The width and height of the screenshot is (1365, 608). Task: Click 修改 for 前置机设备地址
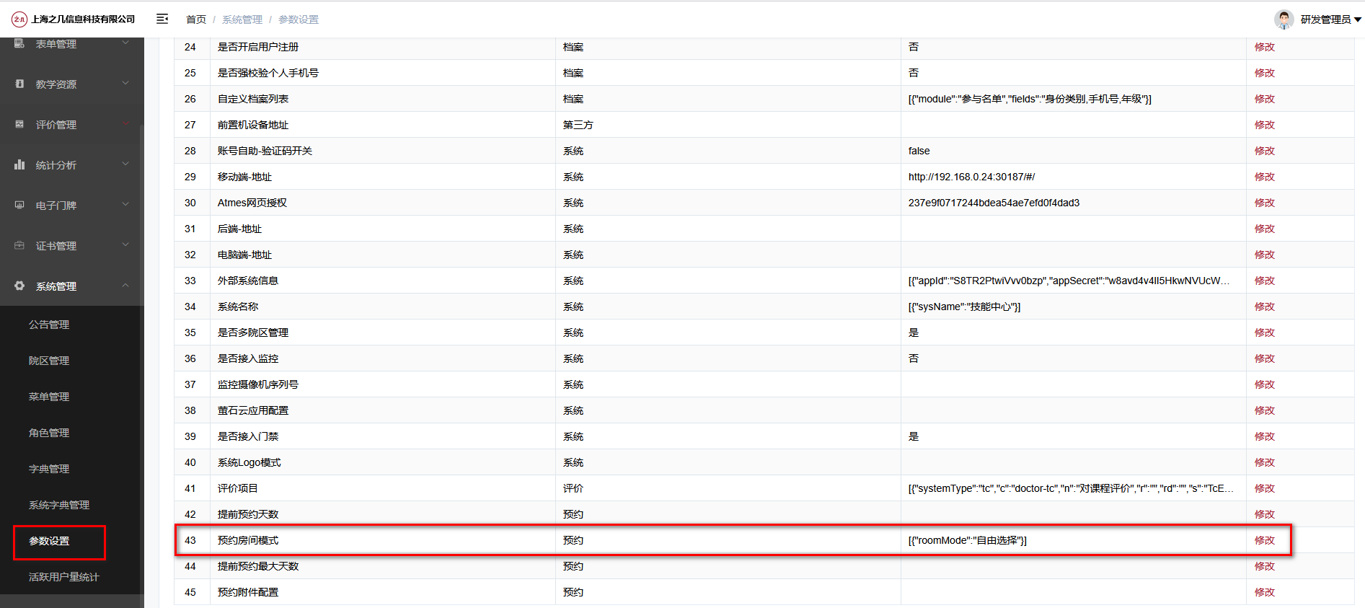(x=1265, y=125)
